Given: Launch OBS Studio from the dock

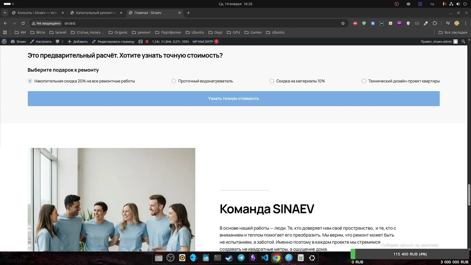Looking at the screenshot, I should pyautogui.click(x=170, y=258).
